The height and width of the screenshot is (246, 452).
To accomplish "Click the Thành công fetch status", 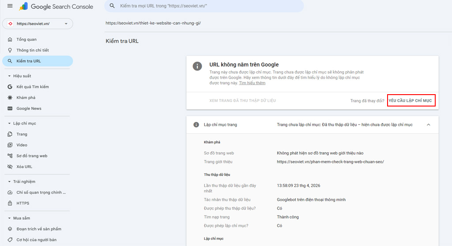I will coord(288,217).
